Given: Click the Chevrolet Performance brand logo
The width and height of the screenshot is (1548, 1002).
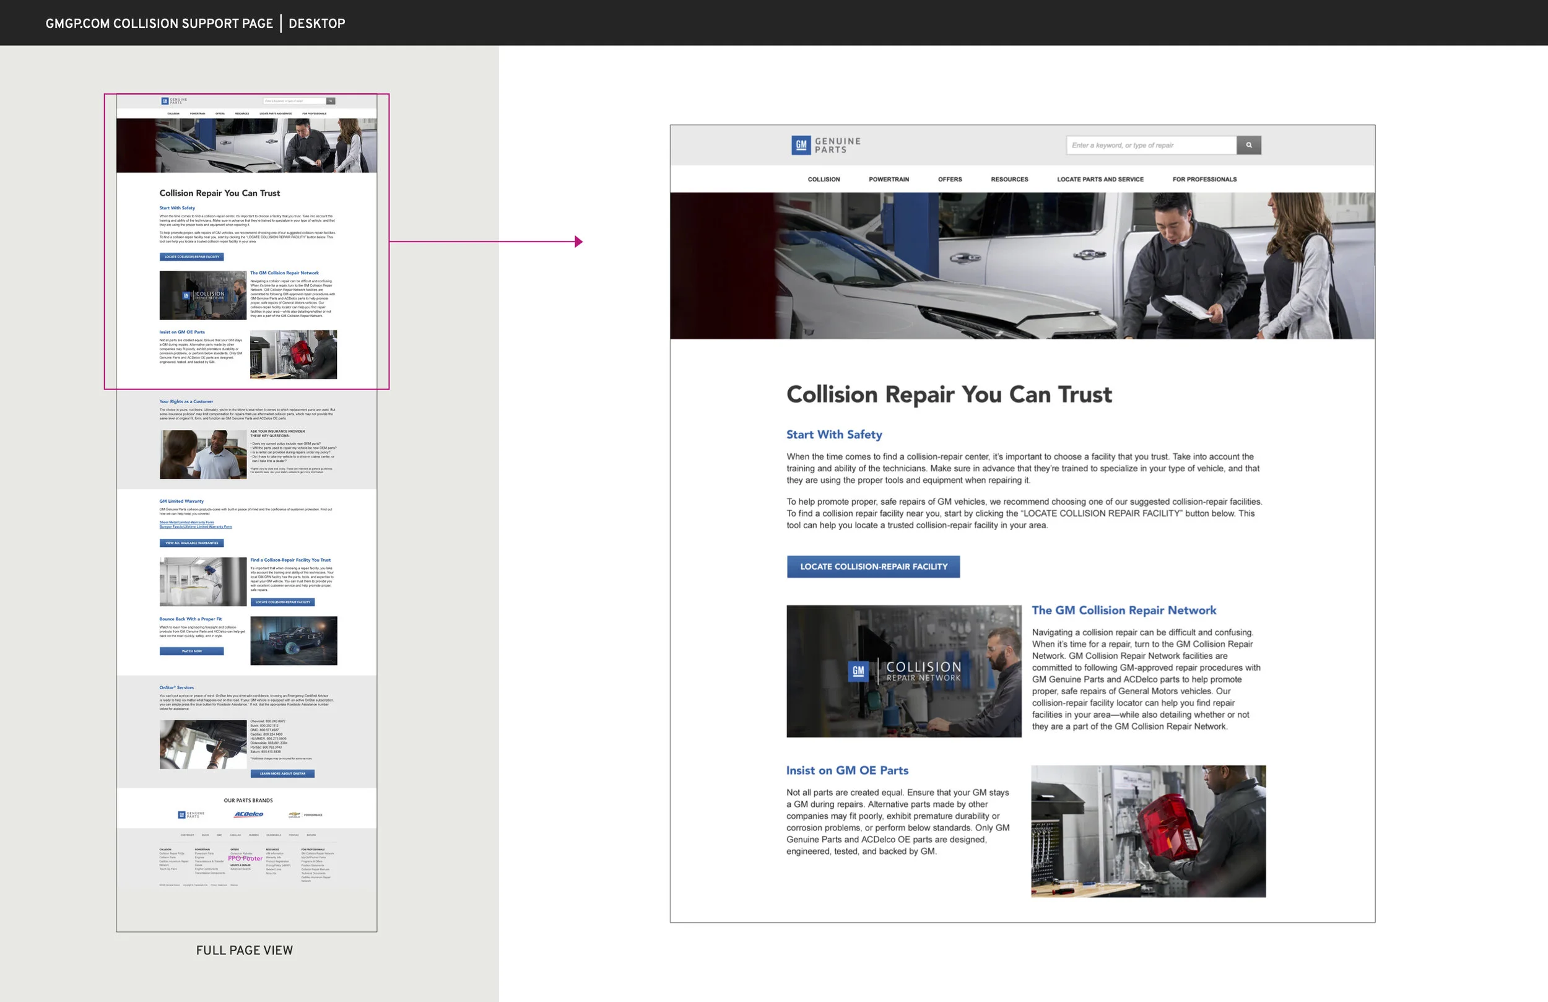Looking at the screenshot, I should 305,814.
